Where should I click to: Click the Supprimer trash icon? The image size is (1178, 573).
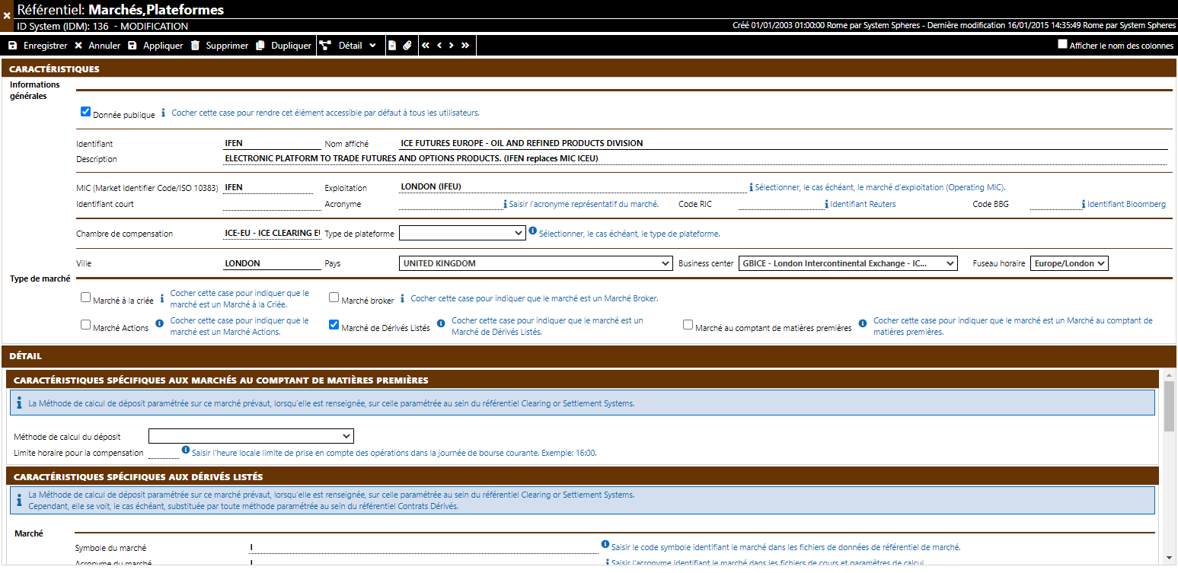pos(196,46)
